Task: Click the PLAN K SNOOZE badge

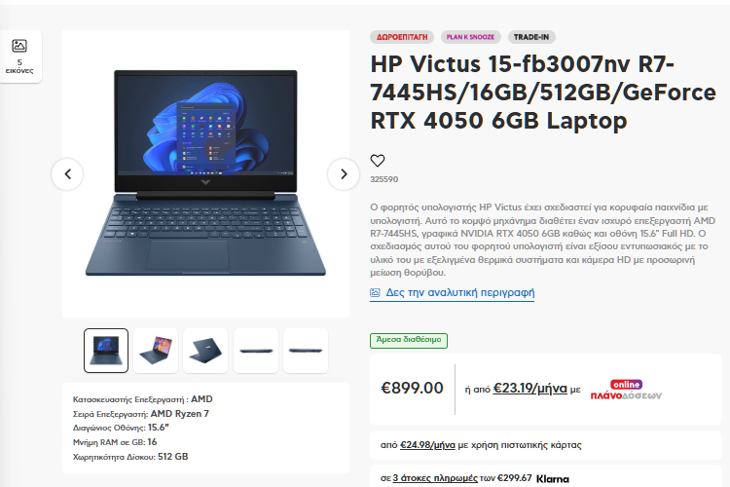Action: (x=471, y=37)
